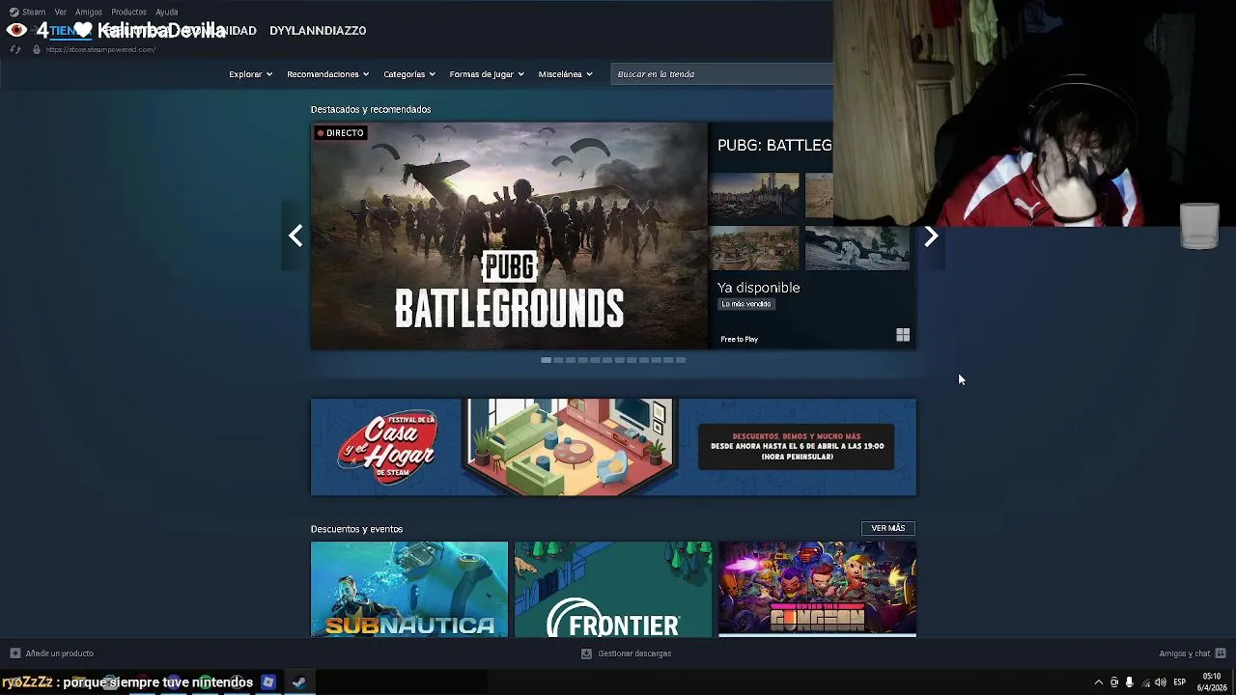The width and height of the screenshot is (1236, 695).
Task: Open the Ayuda menu
Action: click(167, 13)
